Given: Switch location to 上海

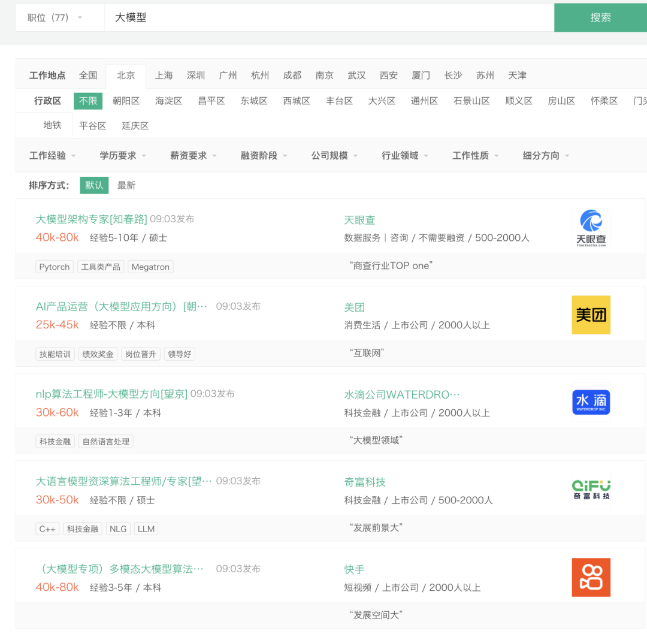Looking at the screenshot, I should pyautogui.click(x=164, y=76).
